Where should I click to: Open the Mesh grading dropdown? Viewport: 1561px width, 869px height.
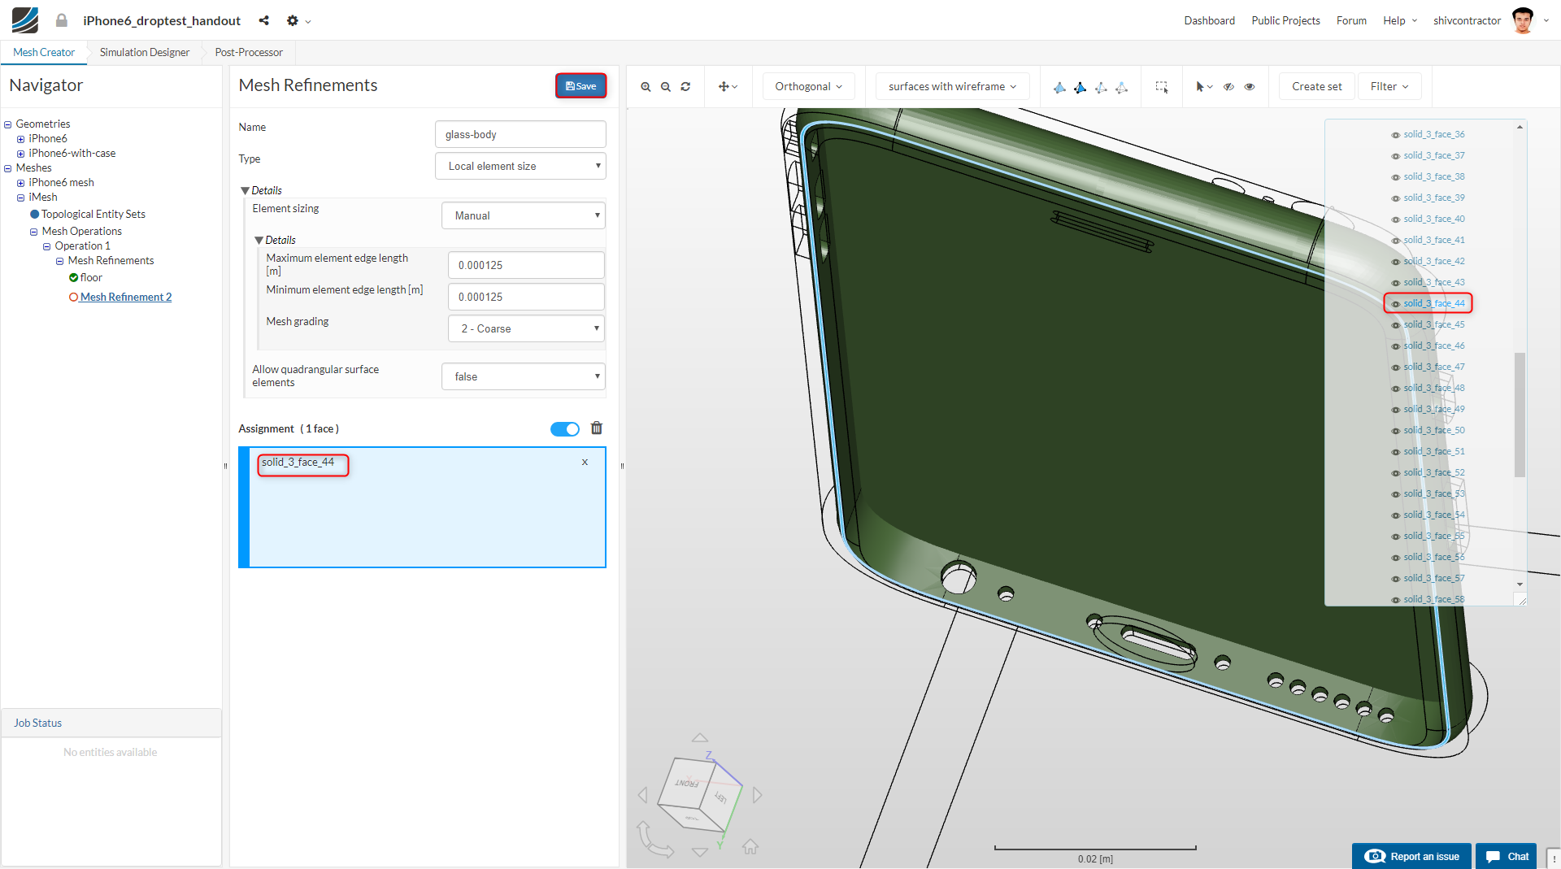click(526, 328)
